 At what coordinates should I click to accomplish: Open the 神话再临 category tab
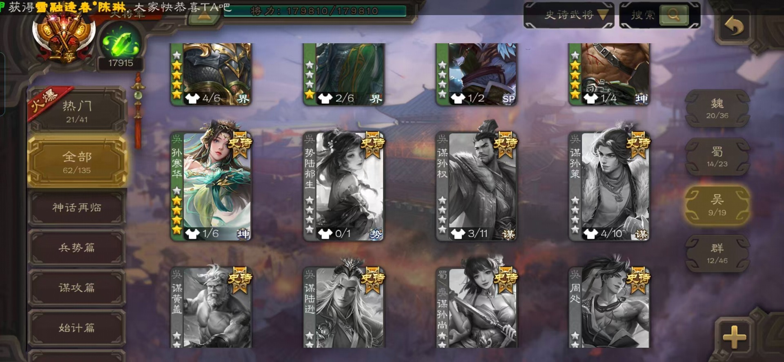(x=77, y=207)
